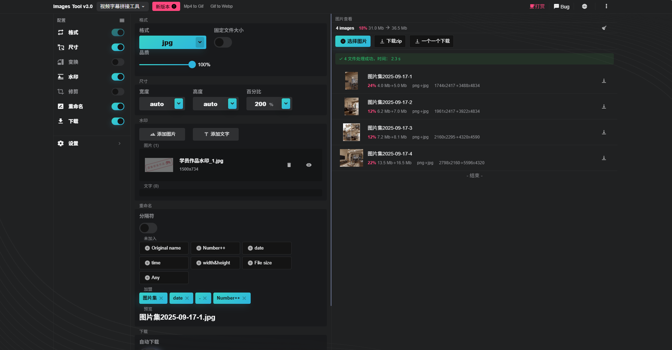Turn on the 固定文件大小 switch

click(223, 42)
